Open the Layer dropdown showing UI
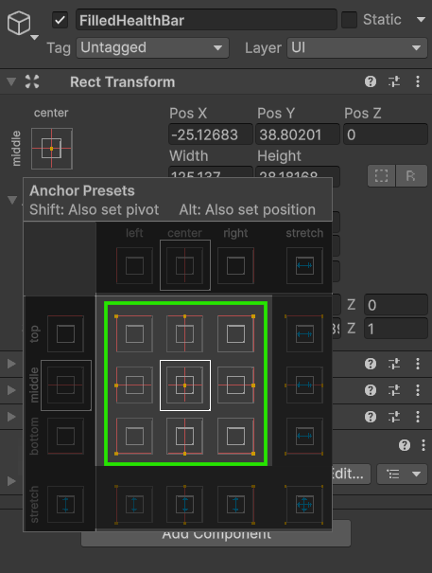This screenshot has width=432, height=573. tap(357, 48)
